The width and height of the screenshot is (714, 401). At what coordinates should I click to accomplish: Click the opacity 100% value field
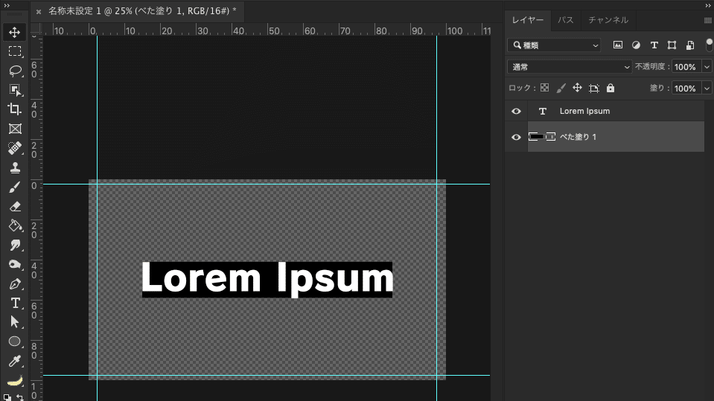(686, 67)
